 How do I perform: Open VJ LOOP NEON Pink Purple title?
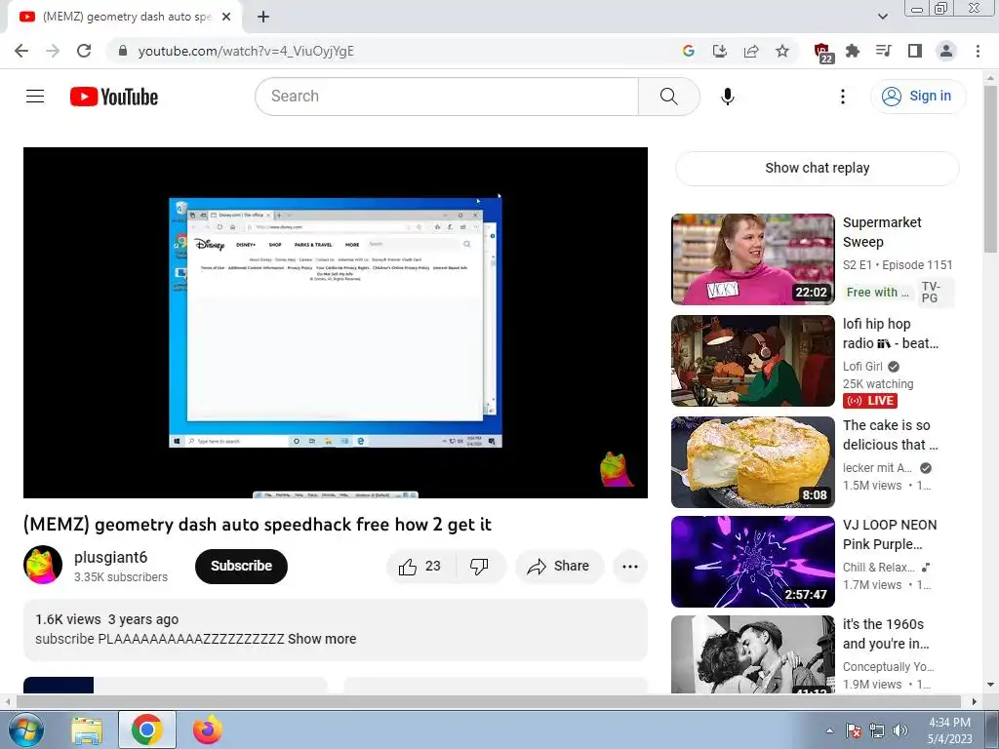tap(890, 534)
